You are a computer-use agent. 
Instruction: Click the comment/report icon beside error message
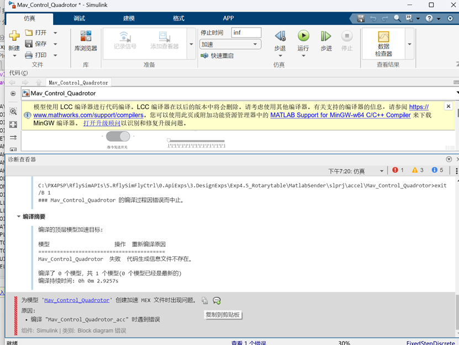point(217,300)
